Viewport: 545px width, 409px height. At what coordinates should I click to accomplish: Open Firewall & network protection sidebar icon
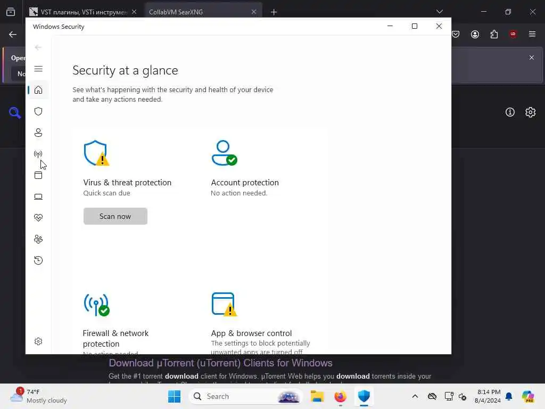tap(38, 154)
